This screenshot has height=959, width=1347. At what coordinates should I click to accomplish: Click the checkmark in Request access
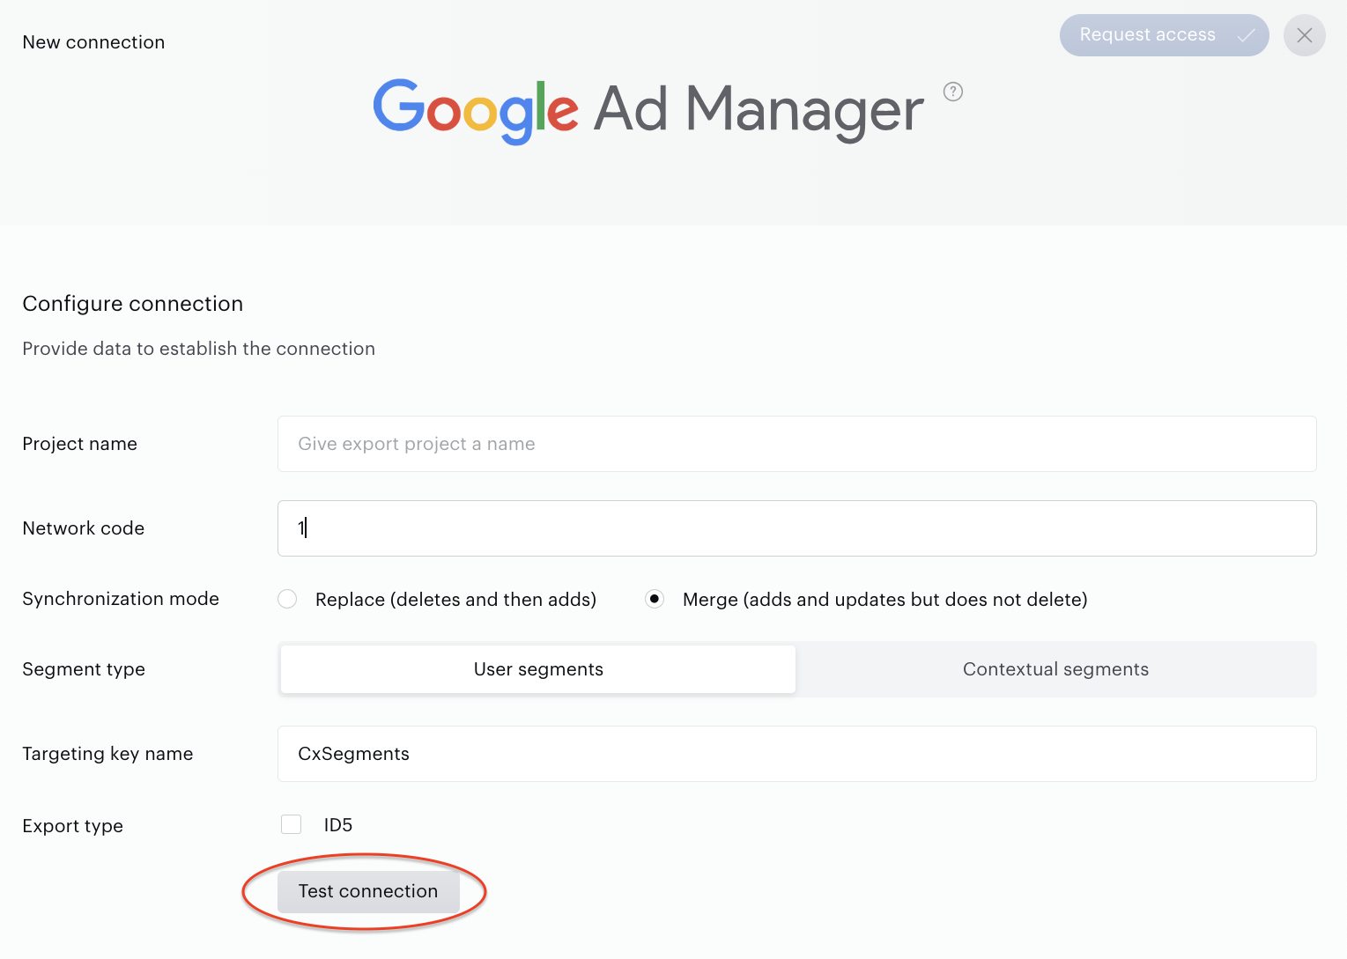1246,35
